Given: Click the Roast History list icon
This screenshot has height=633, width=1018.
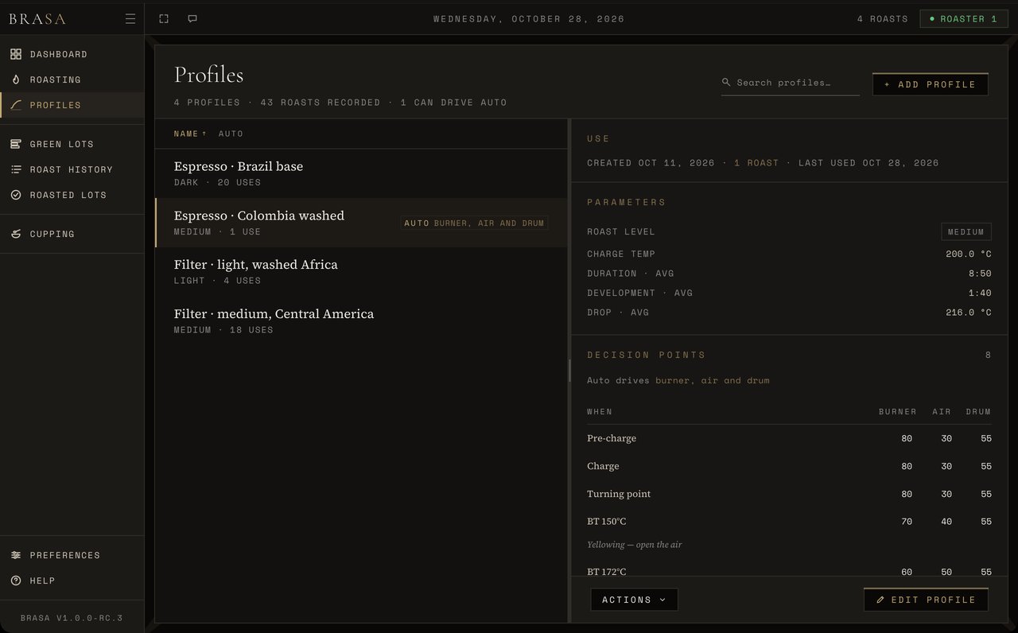Looking at the screenshot, I should click(x=16, y=169).
